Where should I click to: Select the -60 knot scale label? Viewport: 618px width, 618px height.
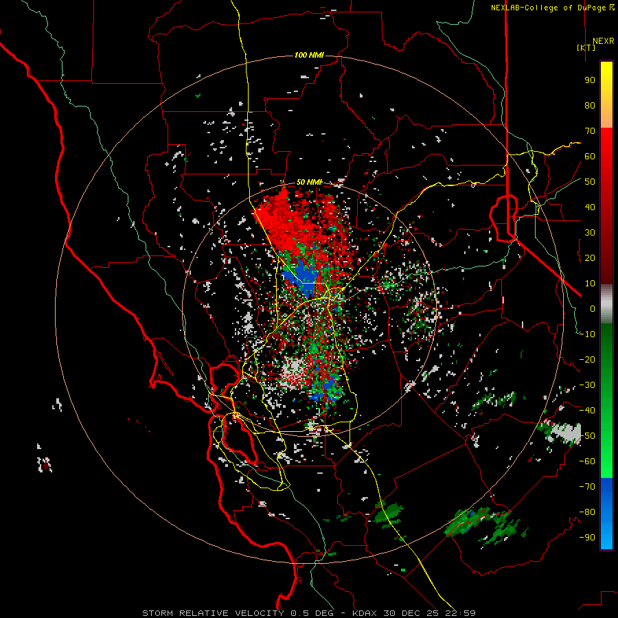tap(587, 461)
